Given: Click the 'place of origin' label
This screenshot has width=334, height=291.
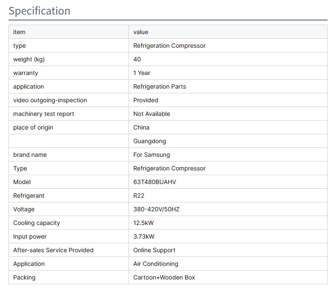Looking at the screenshot, I should click(x=33, y=127).
